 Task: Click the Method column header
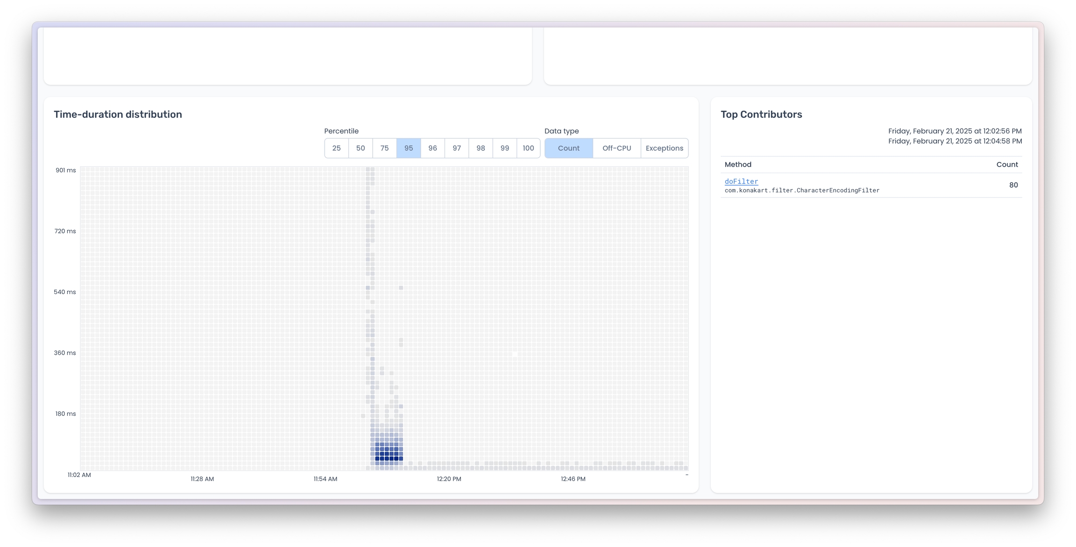point(738,164)
